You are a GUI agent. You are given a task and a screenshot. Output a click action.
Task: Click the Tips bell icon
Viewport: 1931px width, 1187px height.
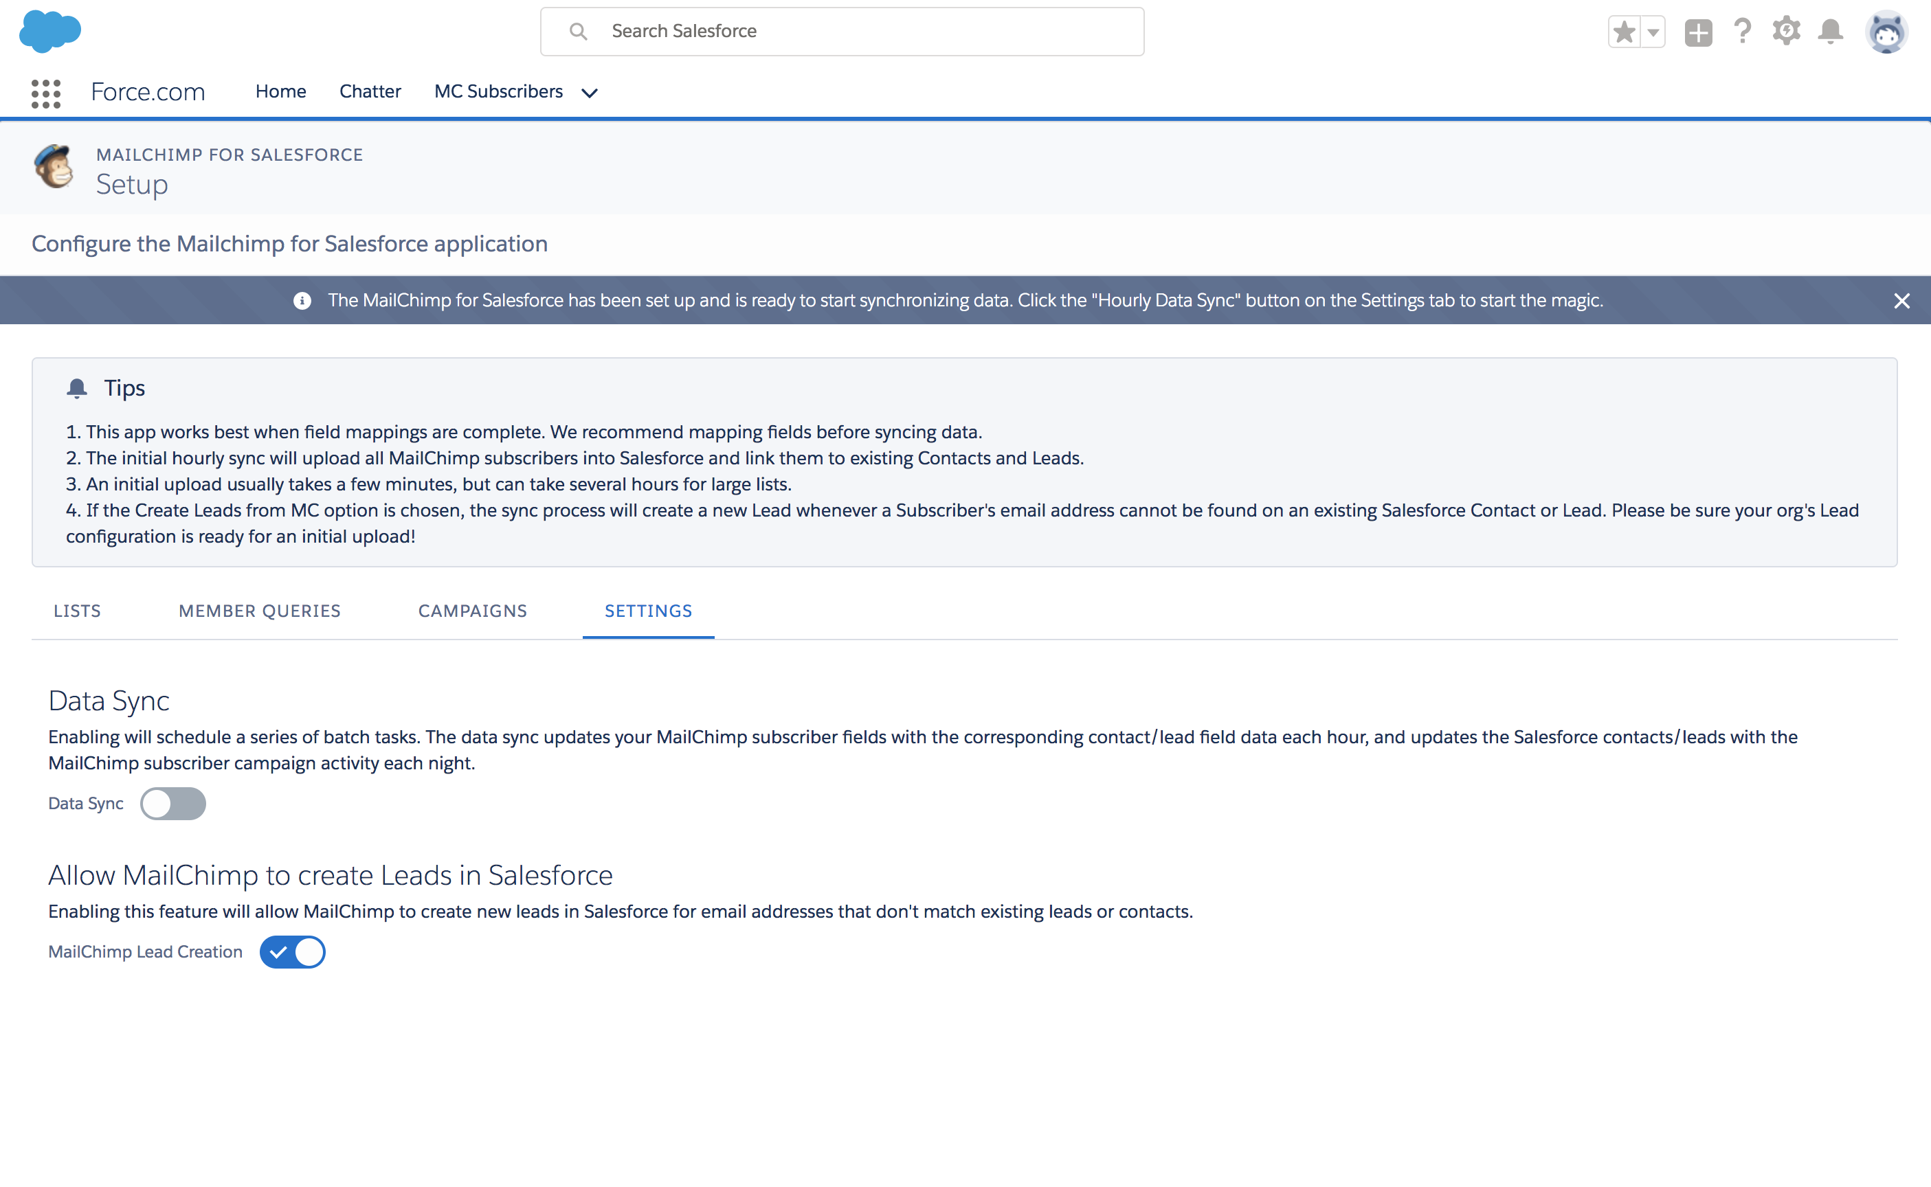pyautogui.click(x=77, y=389)
